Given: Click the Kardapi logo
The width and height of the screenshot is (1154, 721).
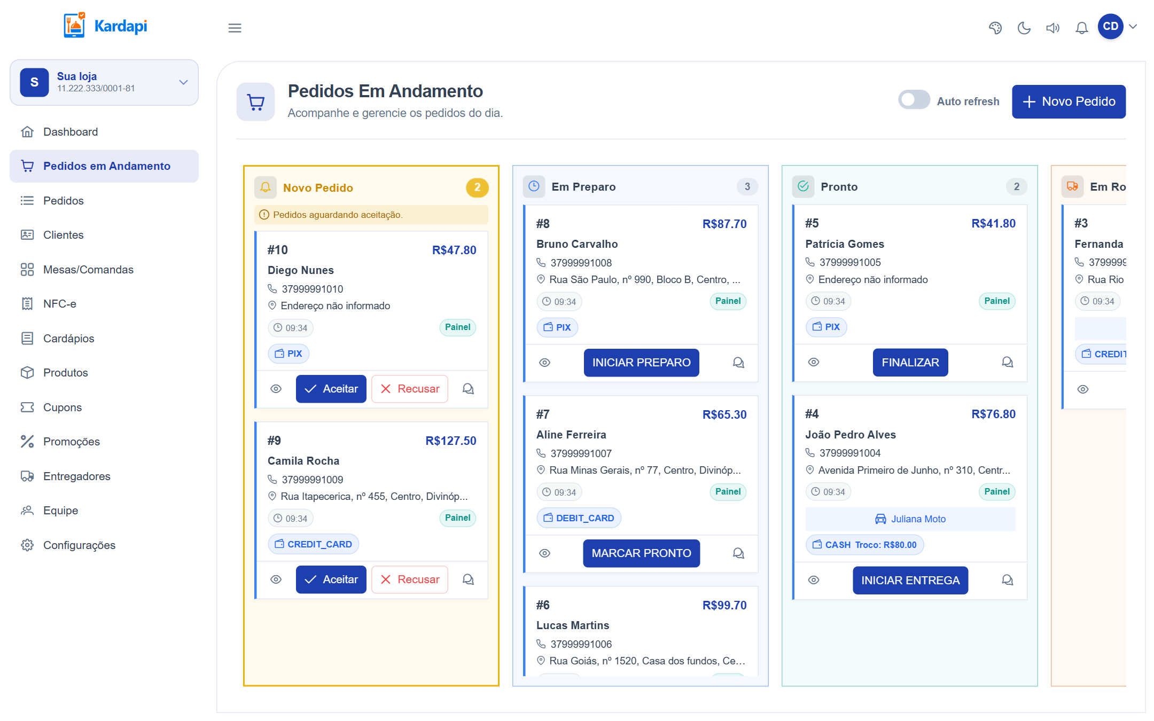Looking at the screenshot, I should click(x=105, y=26).
